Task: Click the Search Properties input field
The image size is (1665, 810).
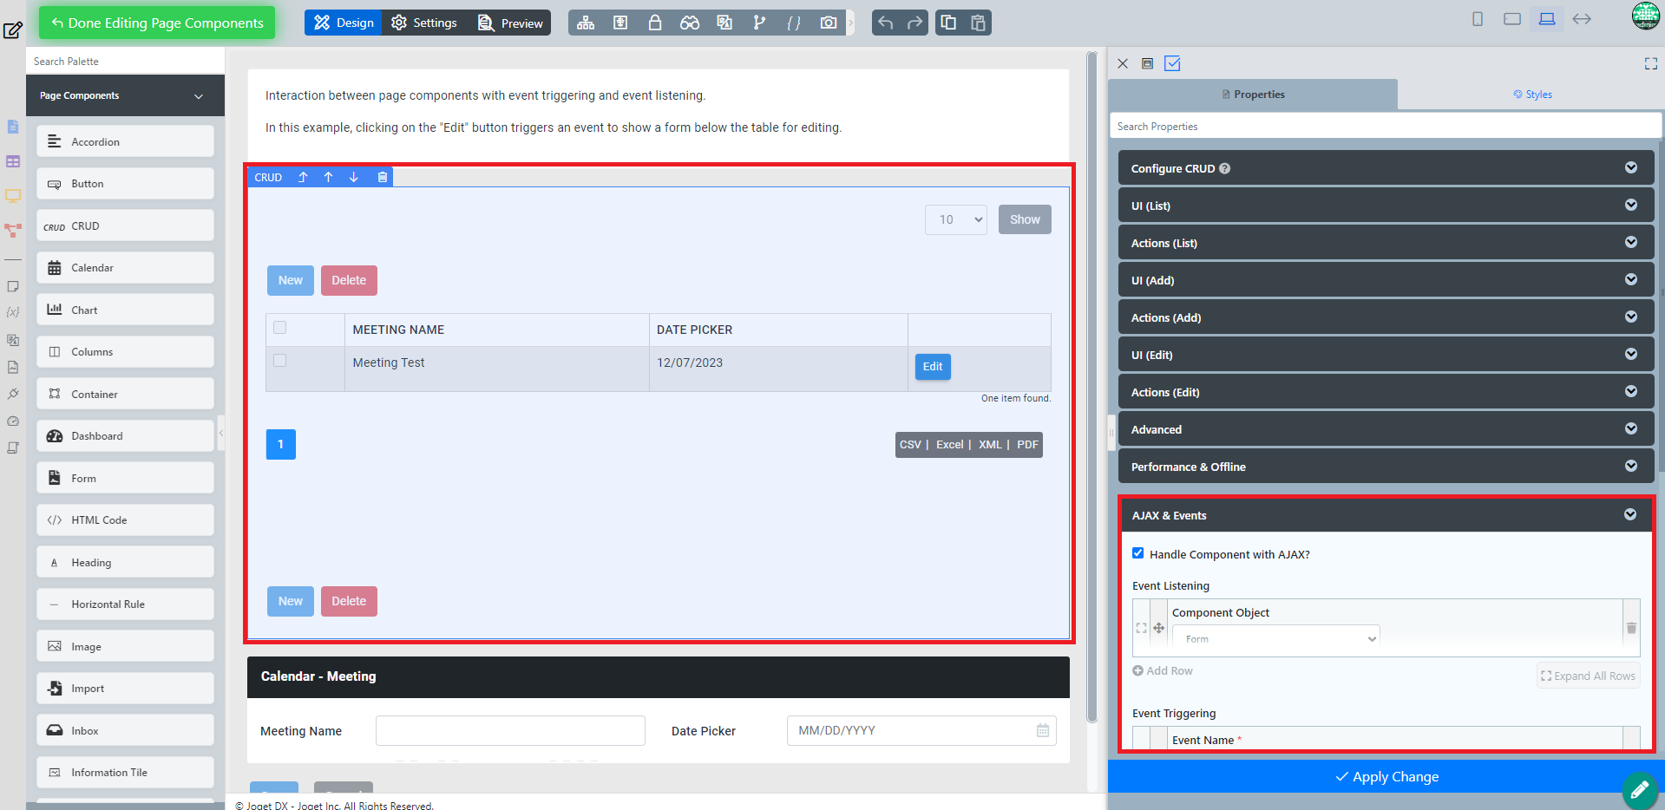Action: (1385, 127)
